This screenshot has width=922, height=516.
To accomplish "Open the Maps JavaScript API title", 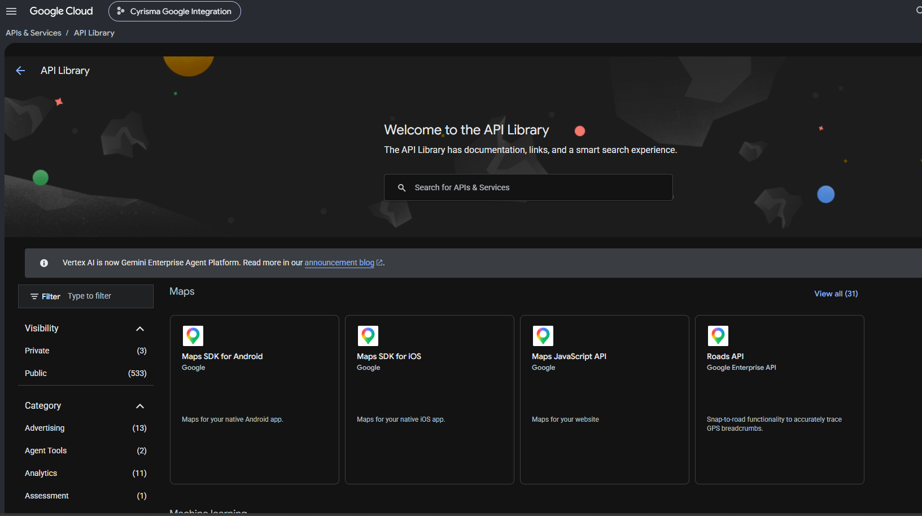I will coord(569,356).
